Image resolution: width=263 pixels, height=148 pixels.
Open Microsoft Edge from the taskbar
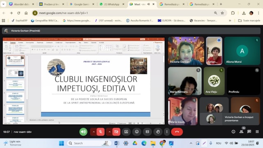pyautogui.click(x=144, y=143)
